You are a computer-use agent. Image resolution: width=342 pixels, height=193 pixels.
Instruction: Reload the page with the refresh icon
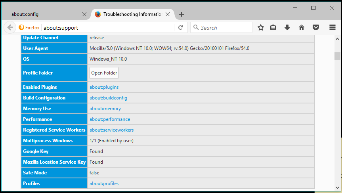(180, 28)
